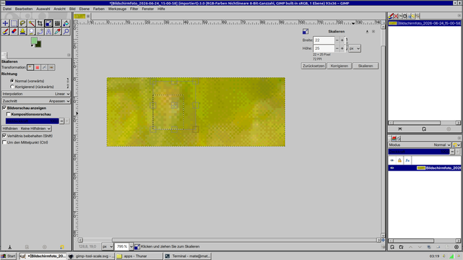Toggle visibility eye of Bildschirmfoto layer
This screenshot has width=463, height=260.
click(x=392, y=168)
